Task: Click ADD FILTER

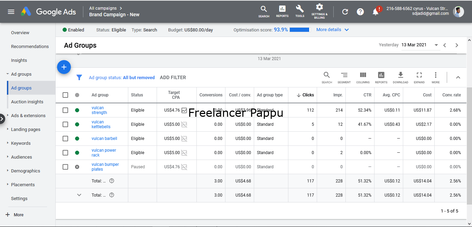Action: point(173,77)
